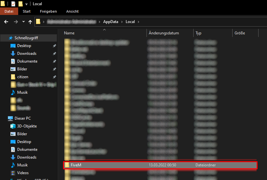Click FiveM date 13.03.2022 00:50
The image size is (267, 180).
(162, 165)
